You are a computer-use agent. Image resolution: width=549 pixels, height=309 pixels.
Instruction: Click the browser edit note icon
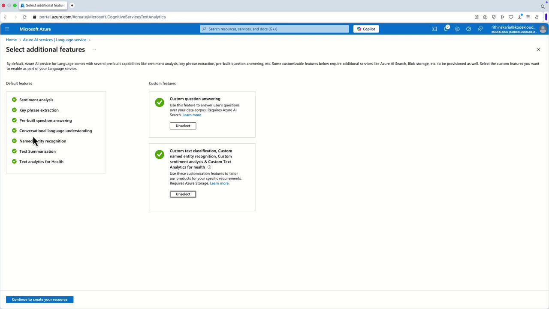pos(477,17)
